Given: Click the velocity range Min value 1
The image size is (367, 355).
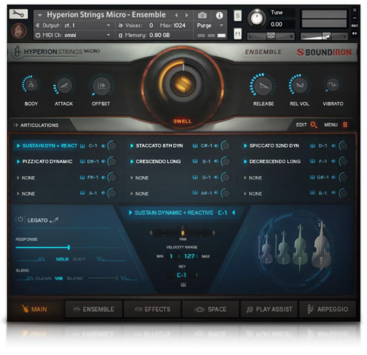Looking at the screenshot, I should click(x=171, y=256).
